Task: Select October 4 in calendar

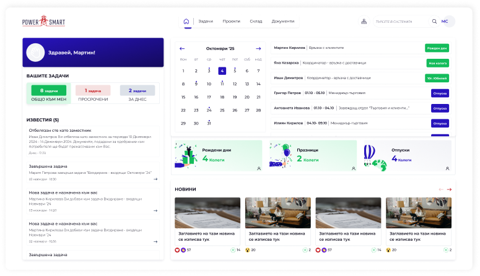Action: click(x=222, y=71)
